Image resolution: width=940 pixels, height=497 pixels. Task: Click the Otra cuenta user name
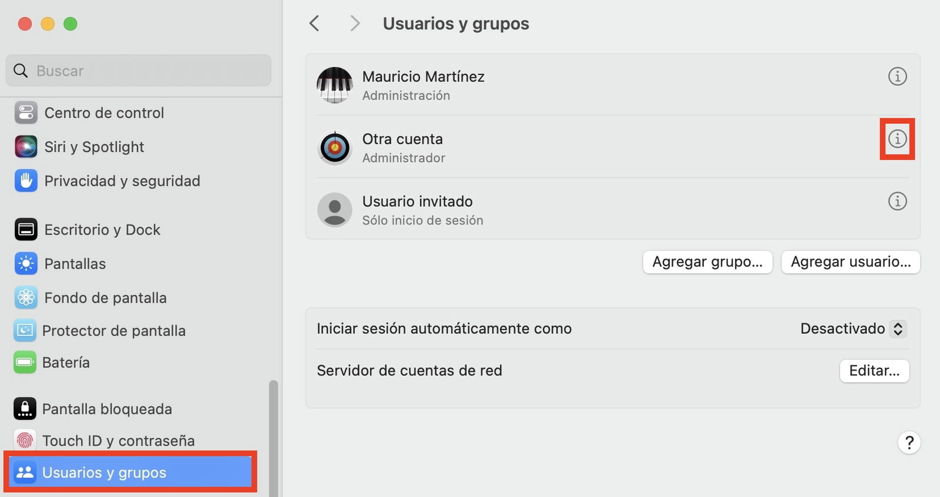(x=402, y=139)
